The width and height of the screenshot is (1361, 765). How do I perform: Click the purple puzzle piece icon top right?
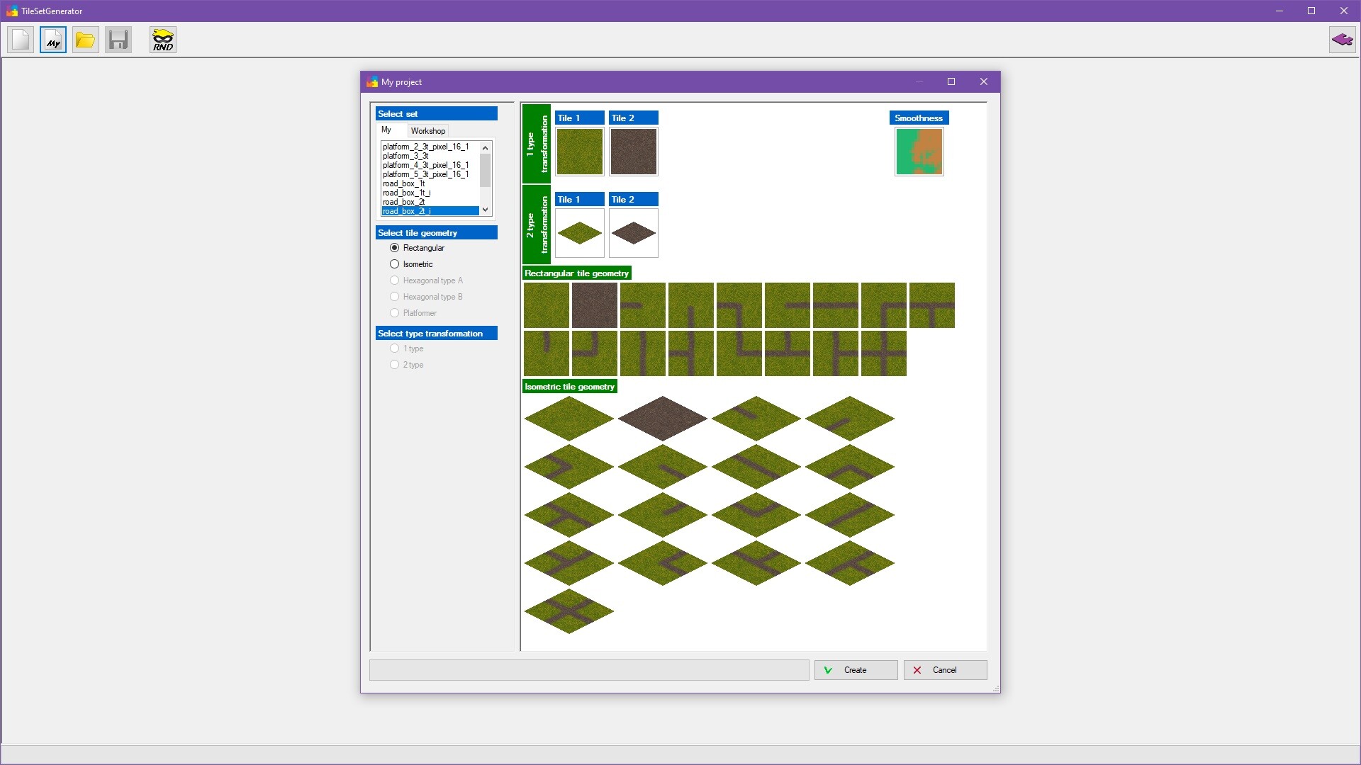point(1342,40)
